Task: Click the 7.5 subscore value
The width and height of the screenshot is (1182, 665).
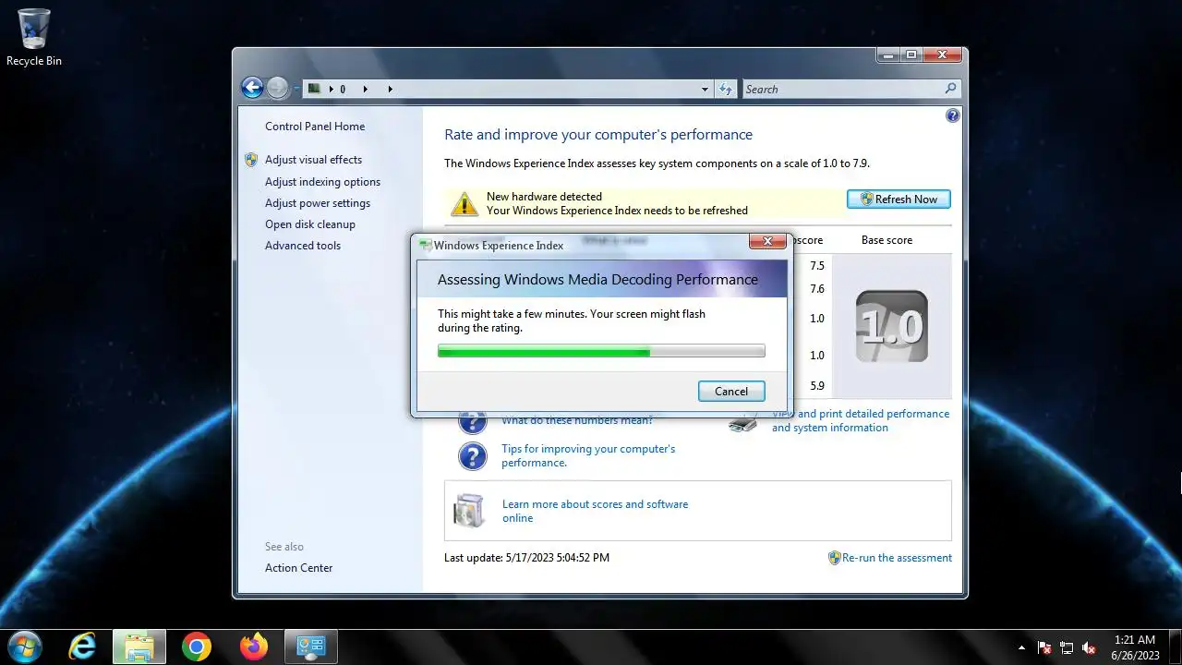Action: 816,266
